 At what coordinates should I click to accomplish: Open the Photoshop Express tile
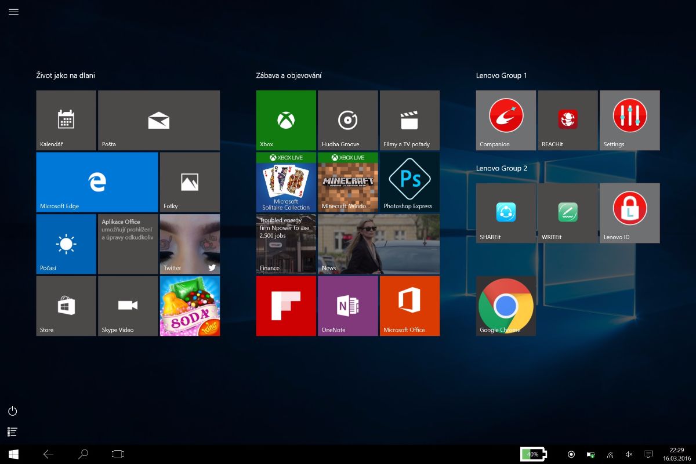(x=409, y=182)
